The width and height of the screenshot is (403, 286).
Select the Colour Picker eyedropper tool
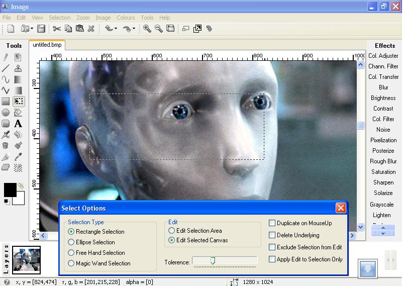18,157
